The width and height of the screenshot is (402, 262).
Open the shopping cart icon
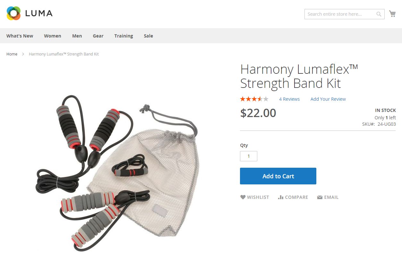(x=392, y=14)
